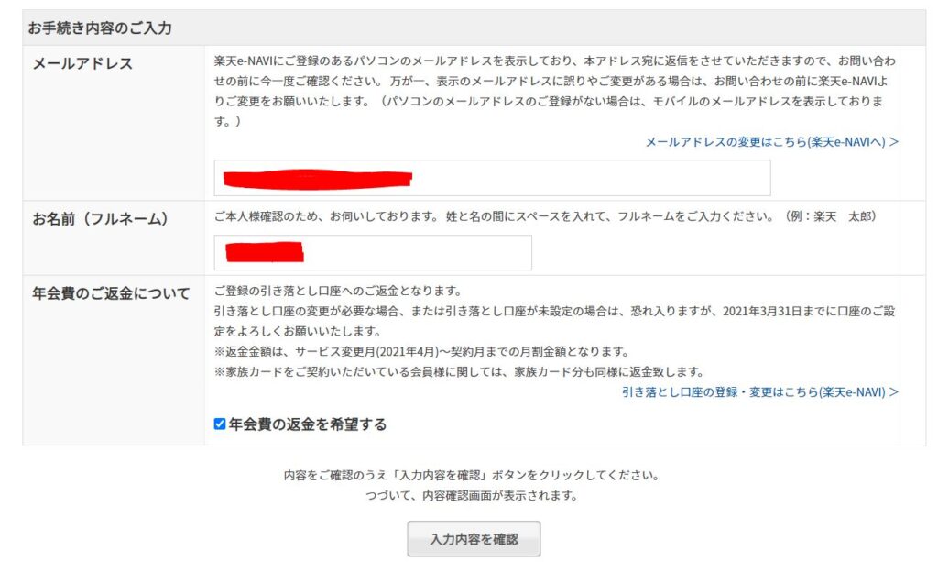Viewport: 938px width, 562px height.
Task: Untick the 年会費の返金を希望する checkbox
Action: click(x=220, y=424)
